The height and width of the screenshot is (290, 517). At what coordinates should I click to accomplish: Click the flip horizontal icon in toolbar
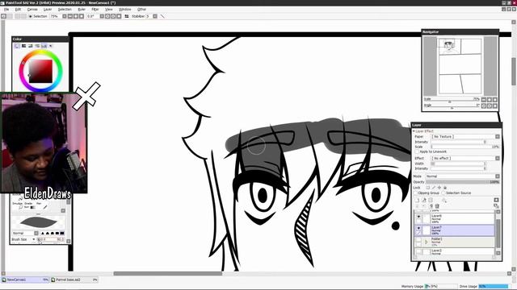[x=127, y=16]
